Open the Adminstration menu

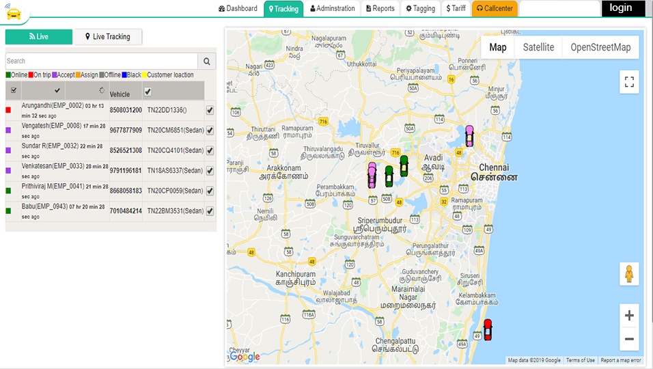(x=333, y=8)
